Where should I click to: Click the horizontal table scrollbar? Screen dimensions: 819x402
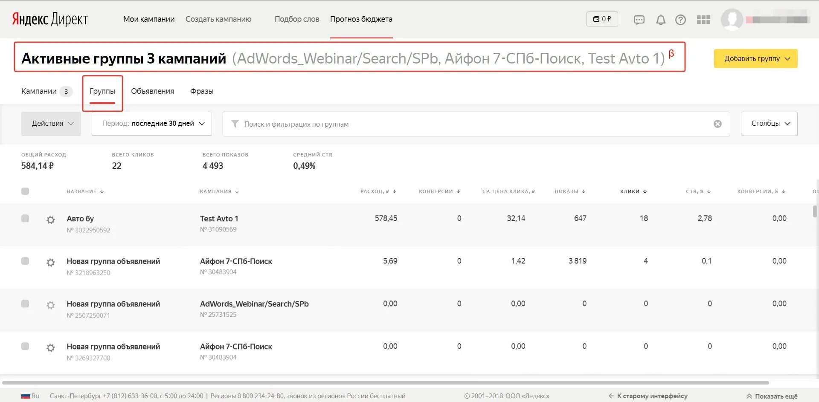[x=385, y=383]
